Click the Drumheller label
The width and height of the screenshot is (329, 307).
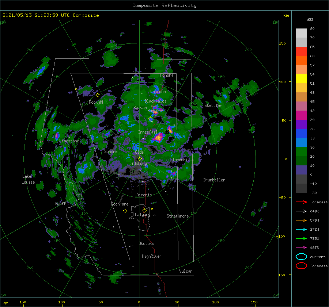[214, 180]
